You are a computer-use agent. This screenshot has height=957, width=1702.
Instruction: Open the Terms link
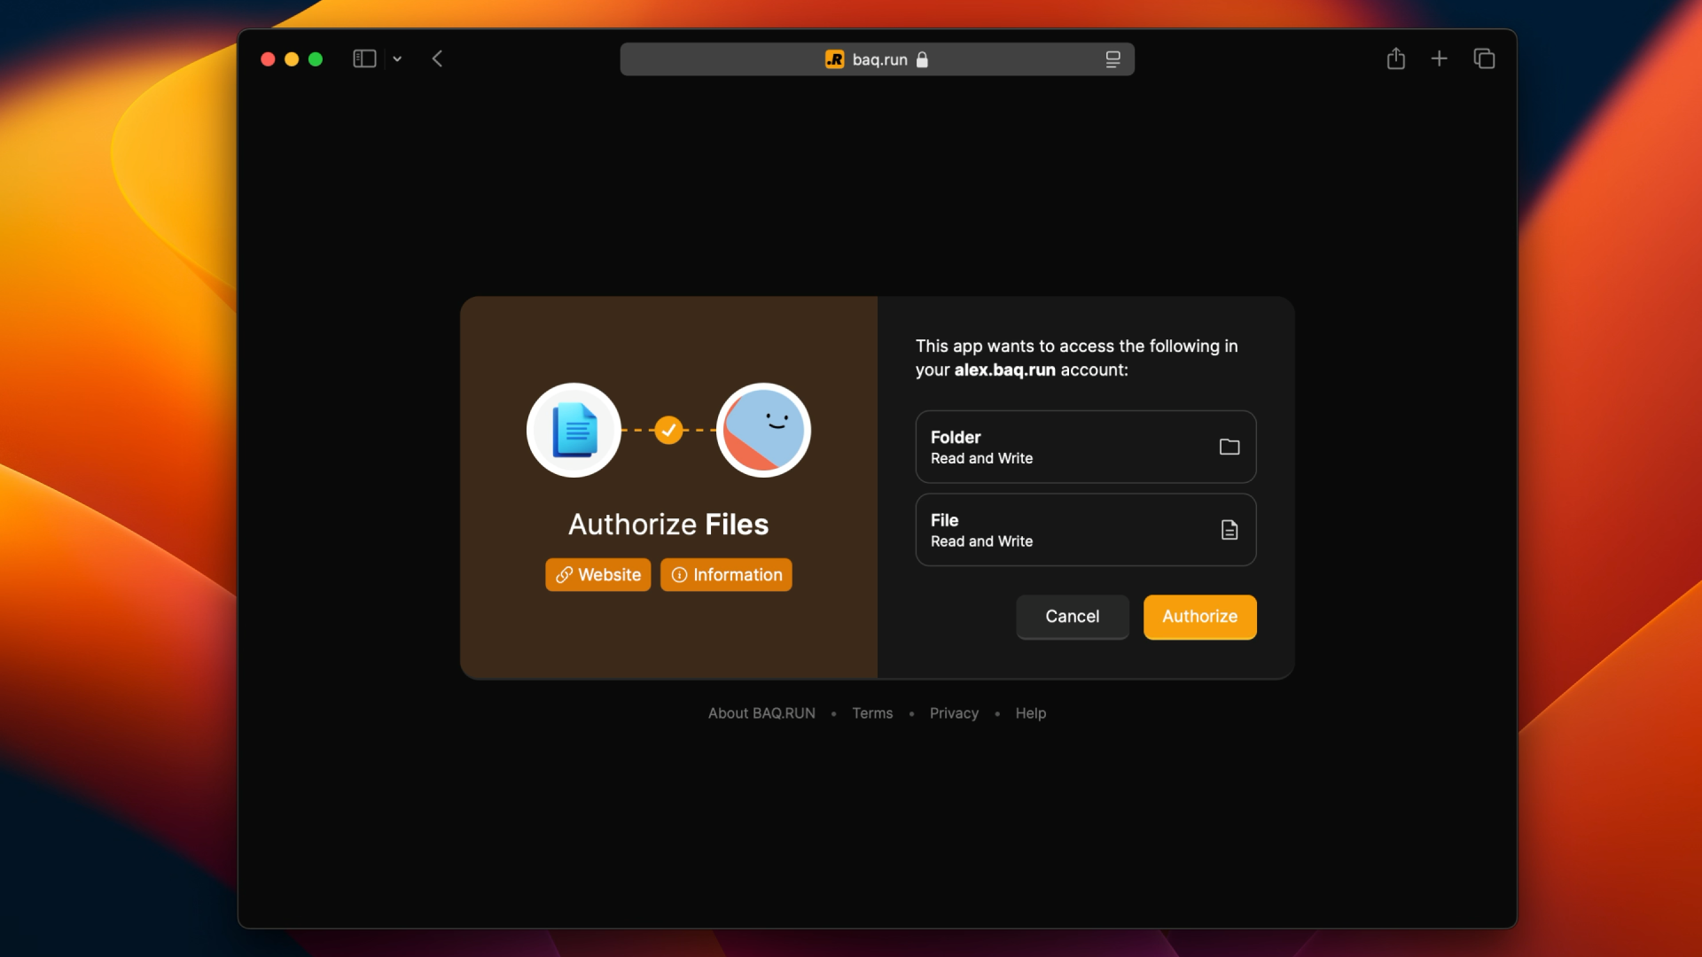pos(872,713)
